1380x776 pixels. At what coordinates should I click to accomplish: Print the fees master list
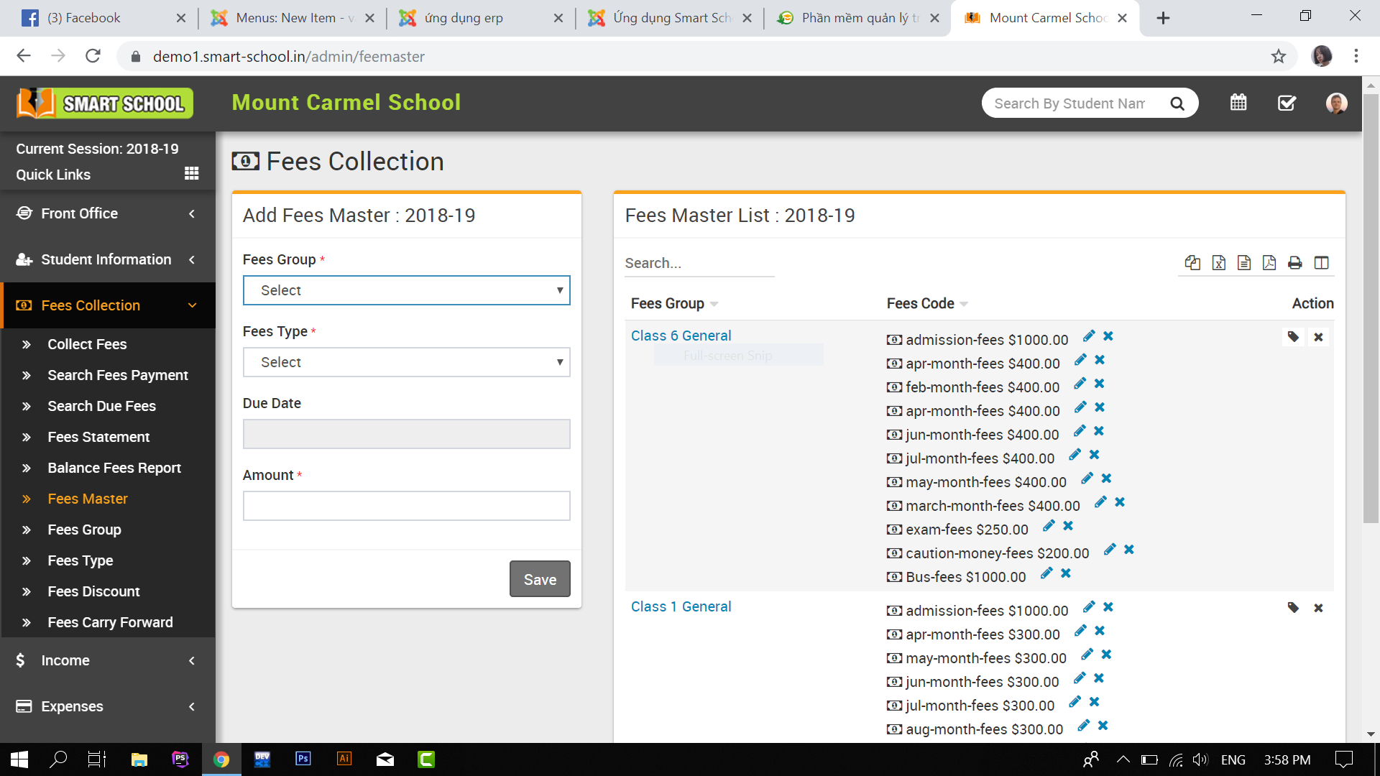click(x=1295, y=263)
